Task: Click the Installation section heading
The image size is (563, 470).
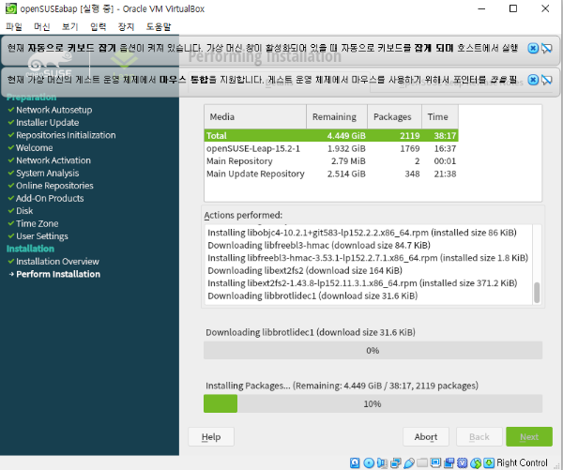Action: click(x=31, y=249)
